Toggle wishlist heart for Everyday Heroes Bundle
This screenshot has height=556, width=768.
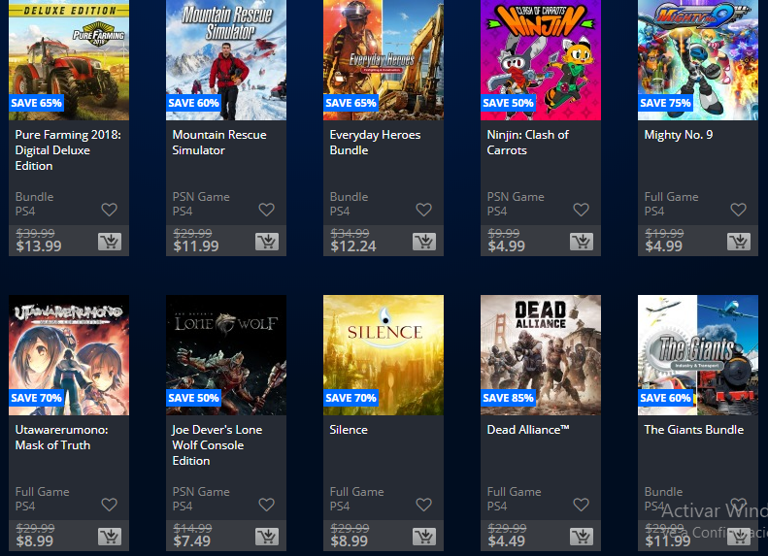(423, 210)
